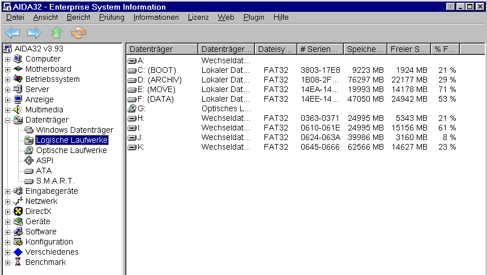Click the DirectX yellow X icon

click(18, 211)
